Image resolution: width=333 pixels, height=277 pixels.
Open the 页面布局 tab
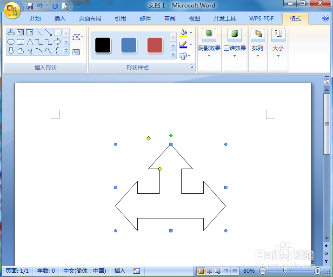coord(90,19)
